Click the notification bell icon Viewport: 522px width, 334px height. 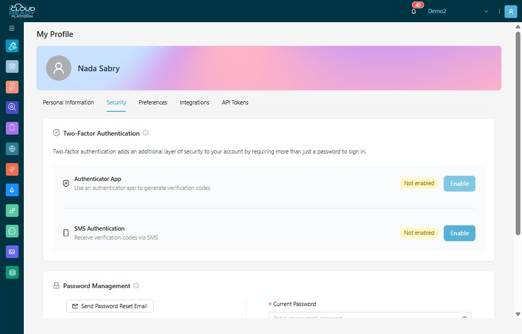pyautogui.click(x=414, y=11)
